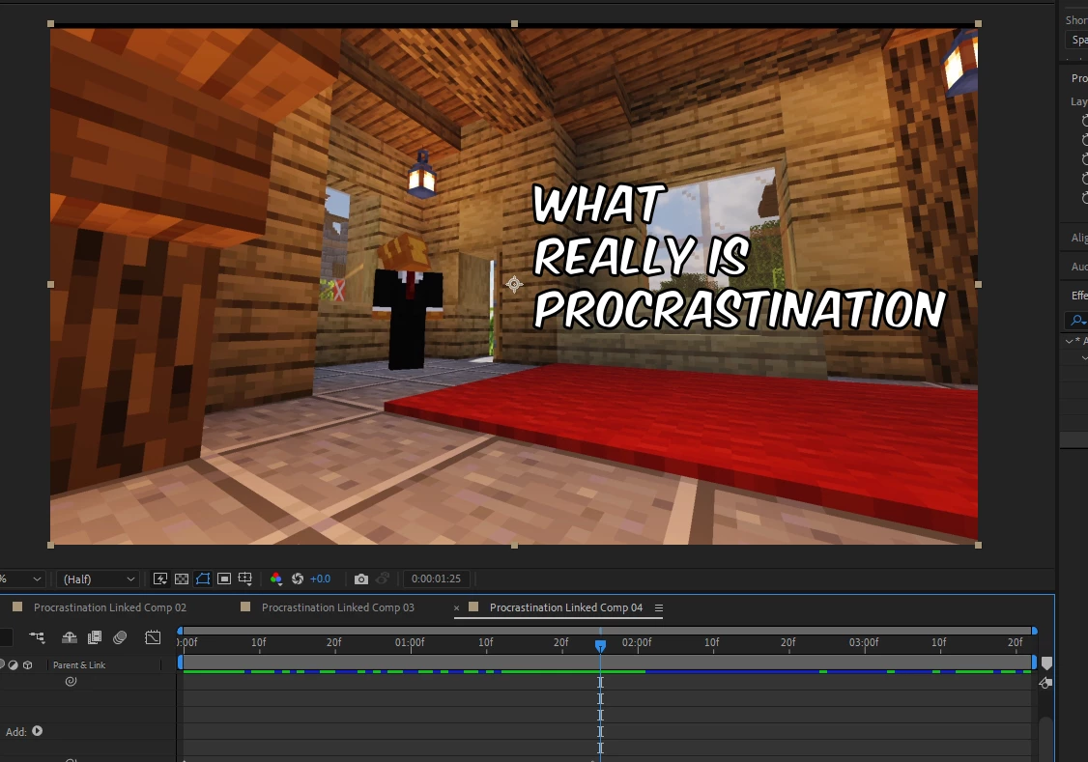Switch to Procrastination Linked Comp 03 tab

[337, 607]
